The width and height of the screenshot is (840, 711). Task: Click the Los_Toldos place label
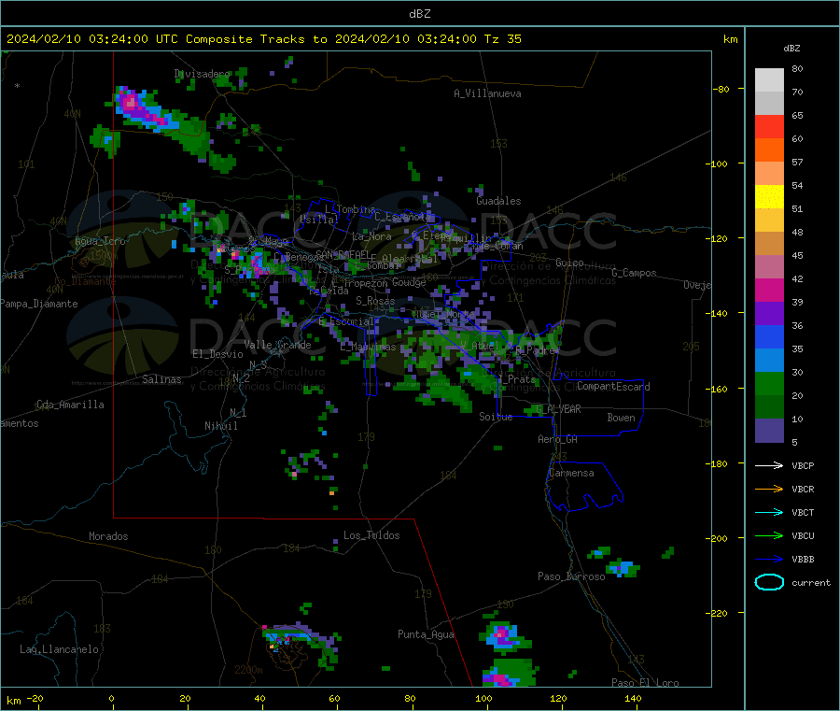coord(371,535)
